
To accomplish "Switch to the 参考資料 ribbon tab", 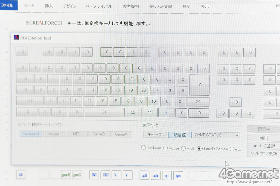I will point(131,7).
